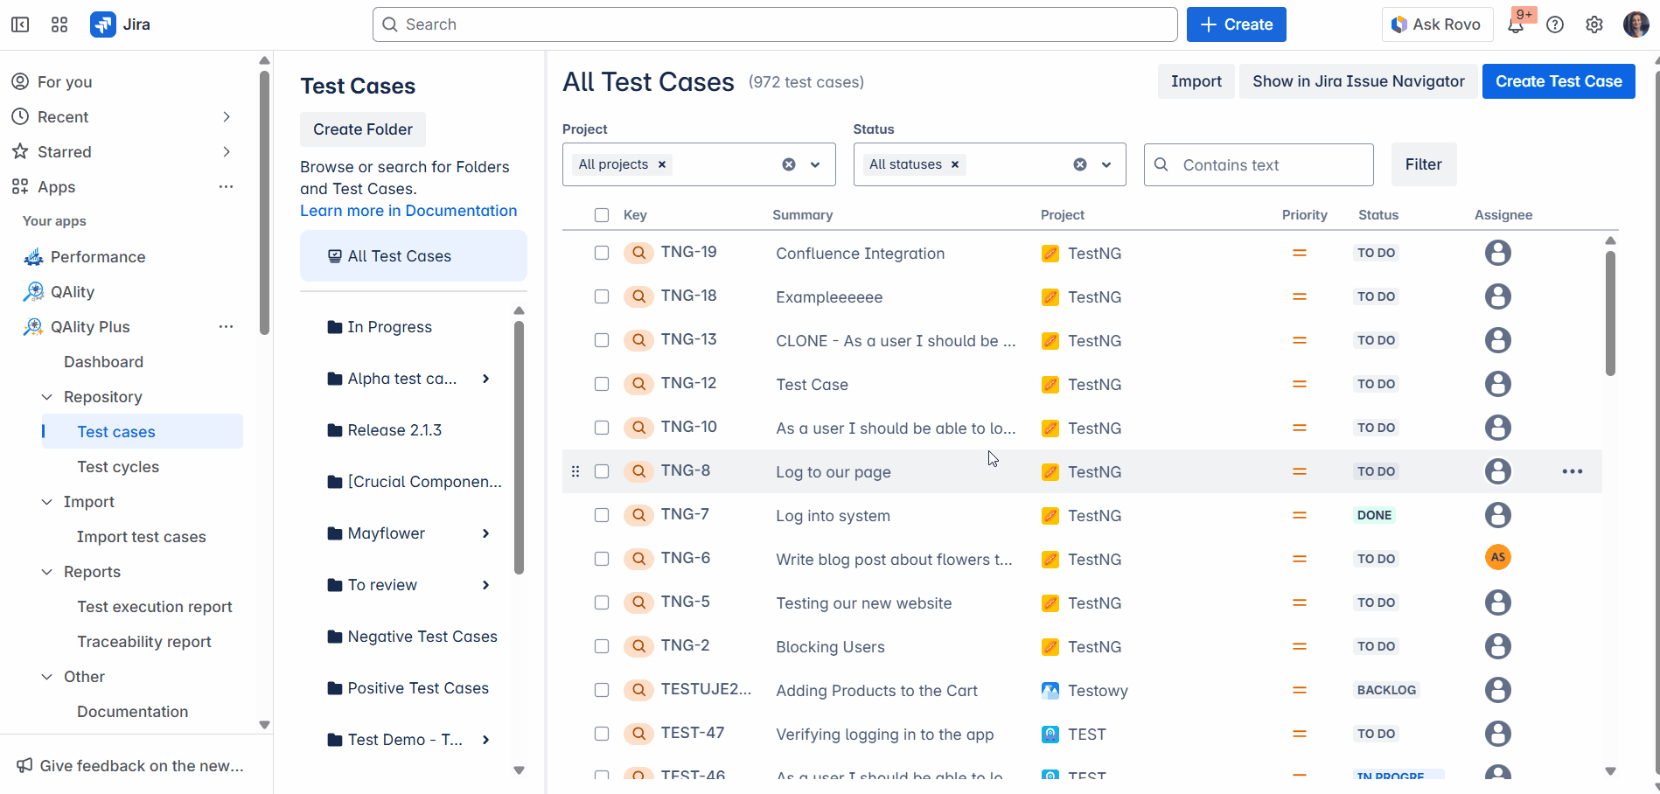Open the QAlity app in the sidebar
The image size is (1660, 794).
pos(73,292)
